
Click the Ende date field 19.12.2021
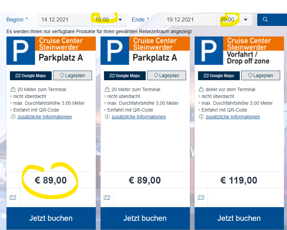190,20
